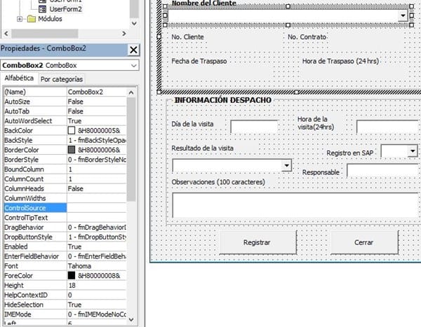Select the Font property
The image size is (421, 327).
[x=35, y=266]
